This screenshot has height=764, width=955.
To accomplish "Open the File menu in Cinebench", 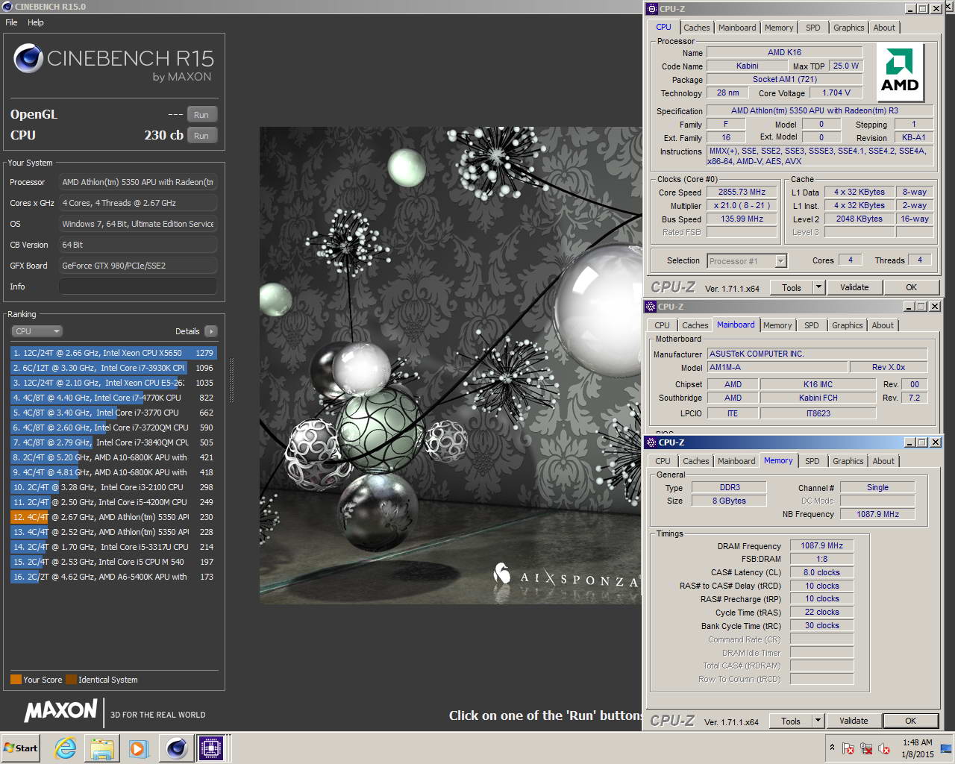I will [11, 22].
